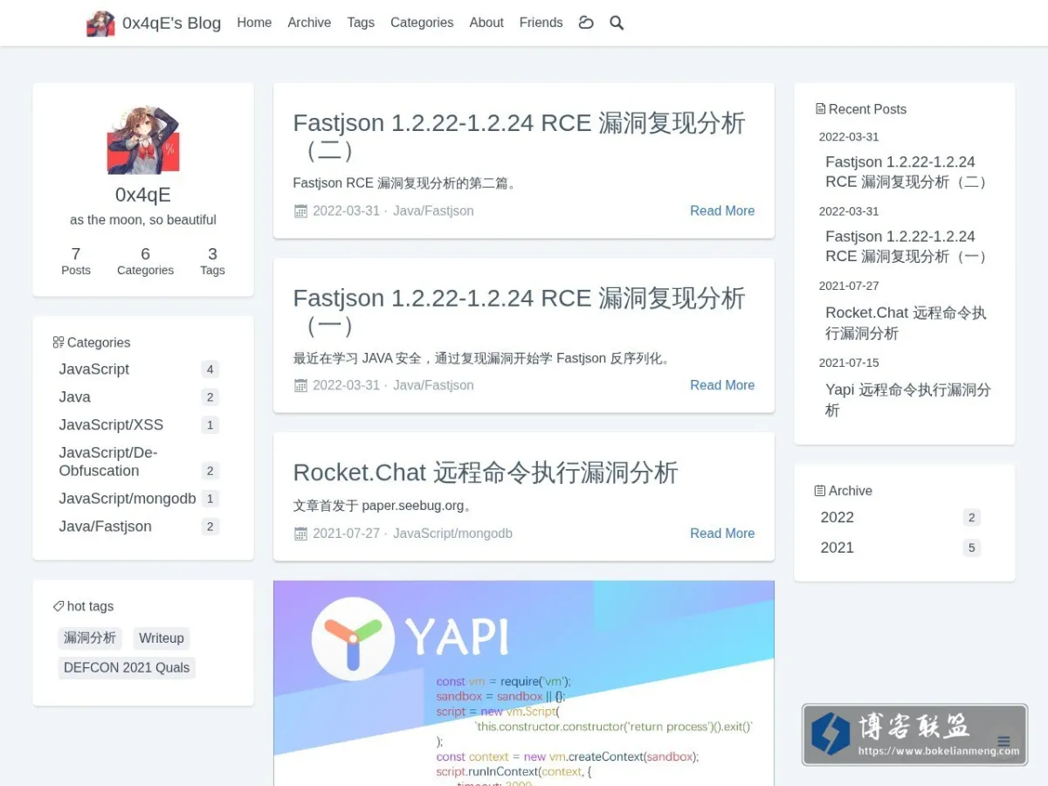The width and height of the screenshot is (1048, 786).
Task: Click the 0x4qE's Blog site title
Action: [x=171, y=24]
